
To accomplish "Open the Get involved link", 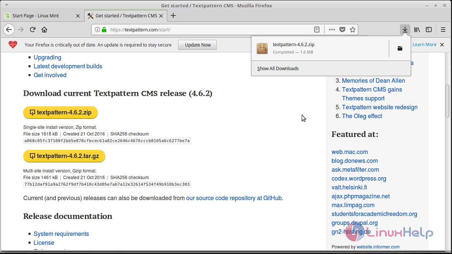I will (x=50, y=75).
